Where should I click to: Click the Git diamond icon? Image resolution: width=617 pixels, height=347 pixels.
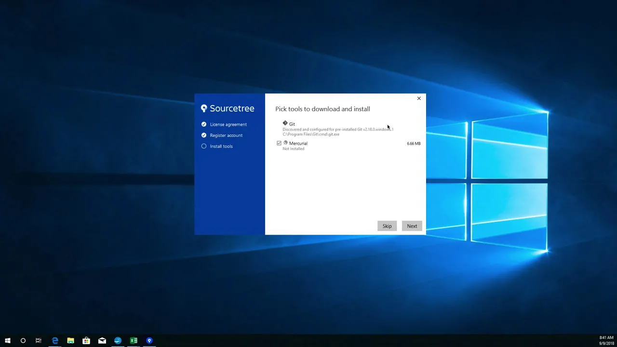pyautogui.click(x=285, y=123)
